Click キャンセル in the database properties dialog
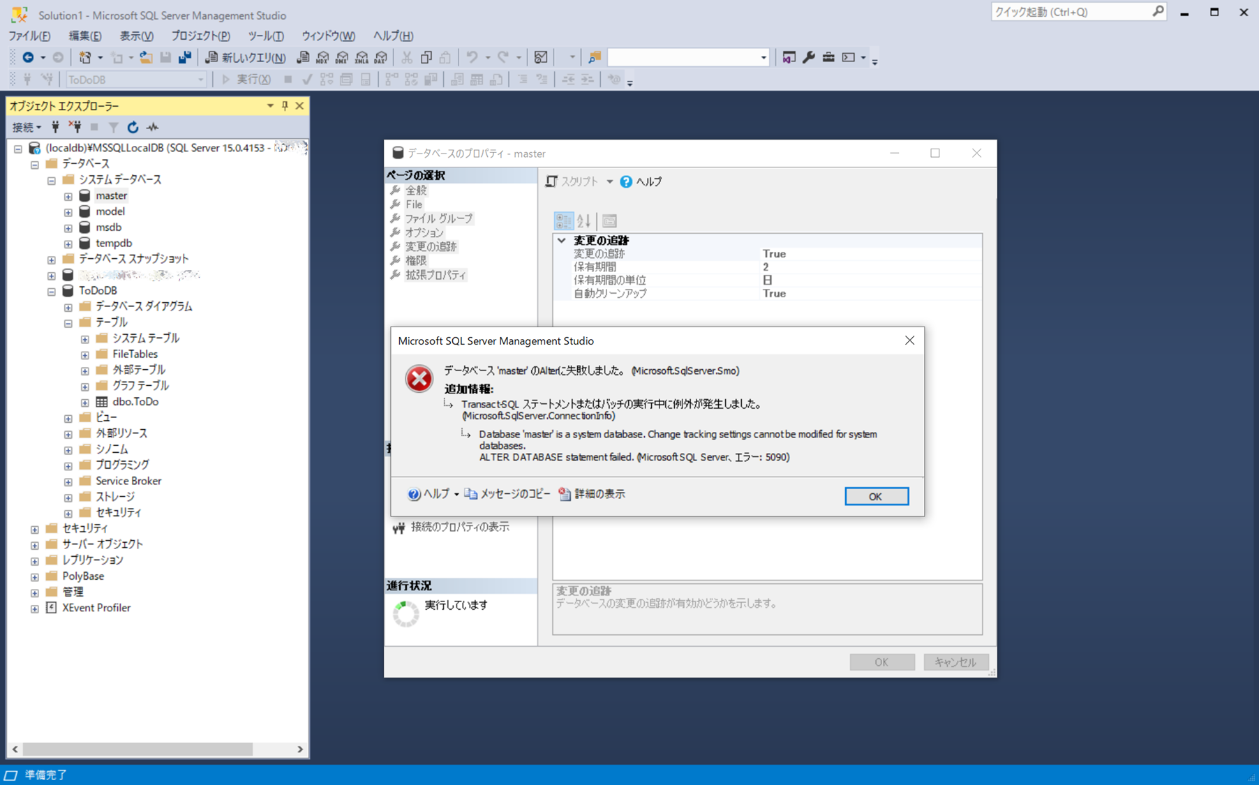 tap(955, 662)
